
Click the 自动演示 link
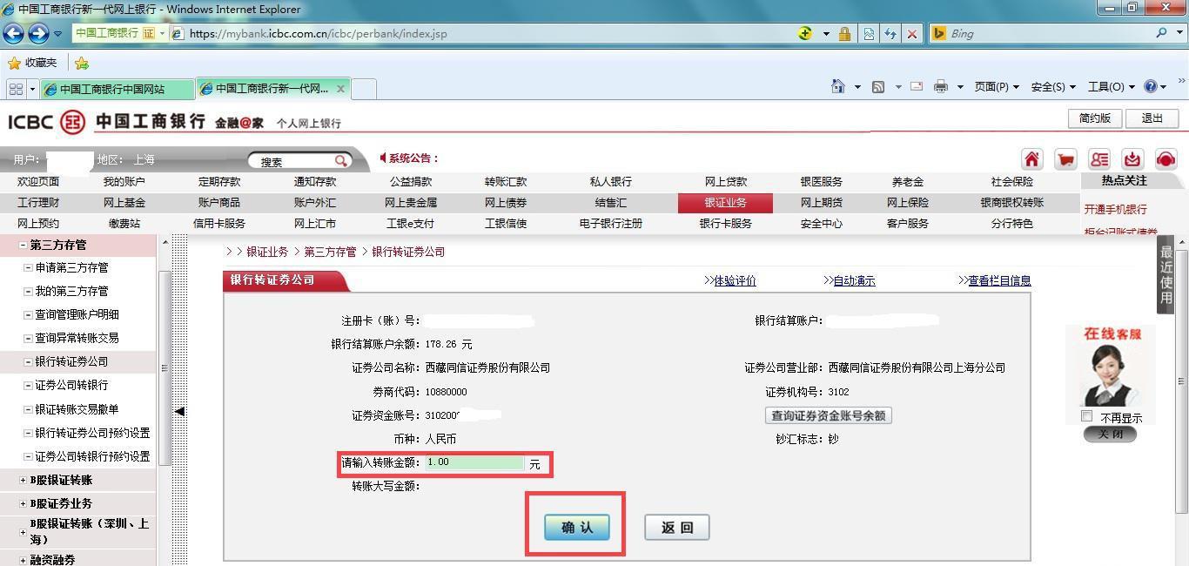pyautogui.click(x=854, y=280)
